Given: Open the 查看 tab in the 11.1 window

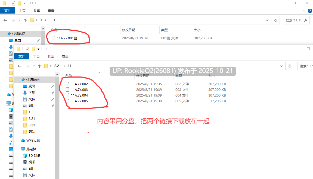Looking at the screenshot, I should tap(51, 11).
